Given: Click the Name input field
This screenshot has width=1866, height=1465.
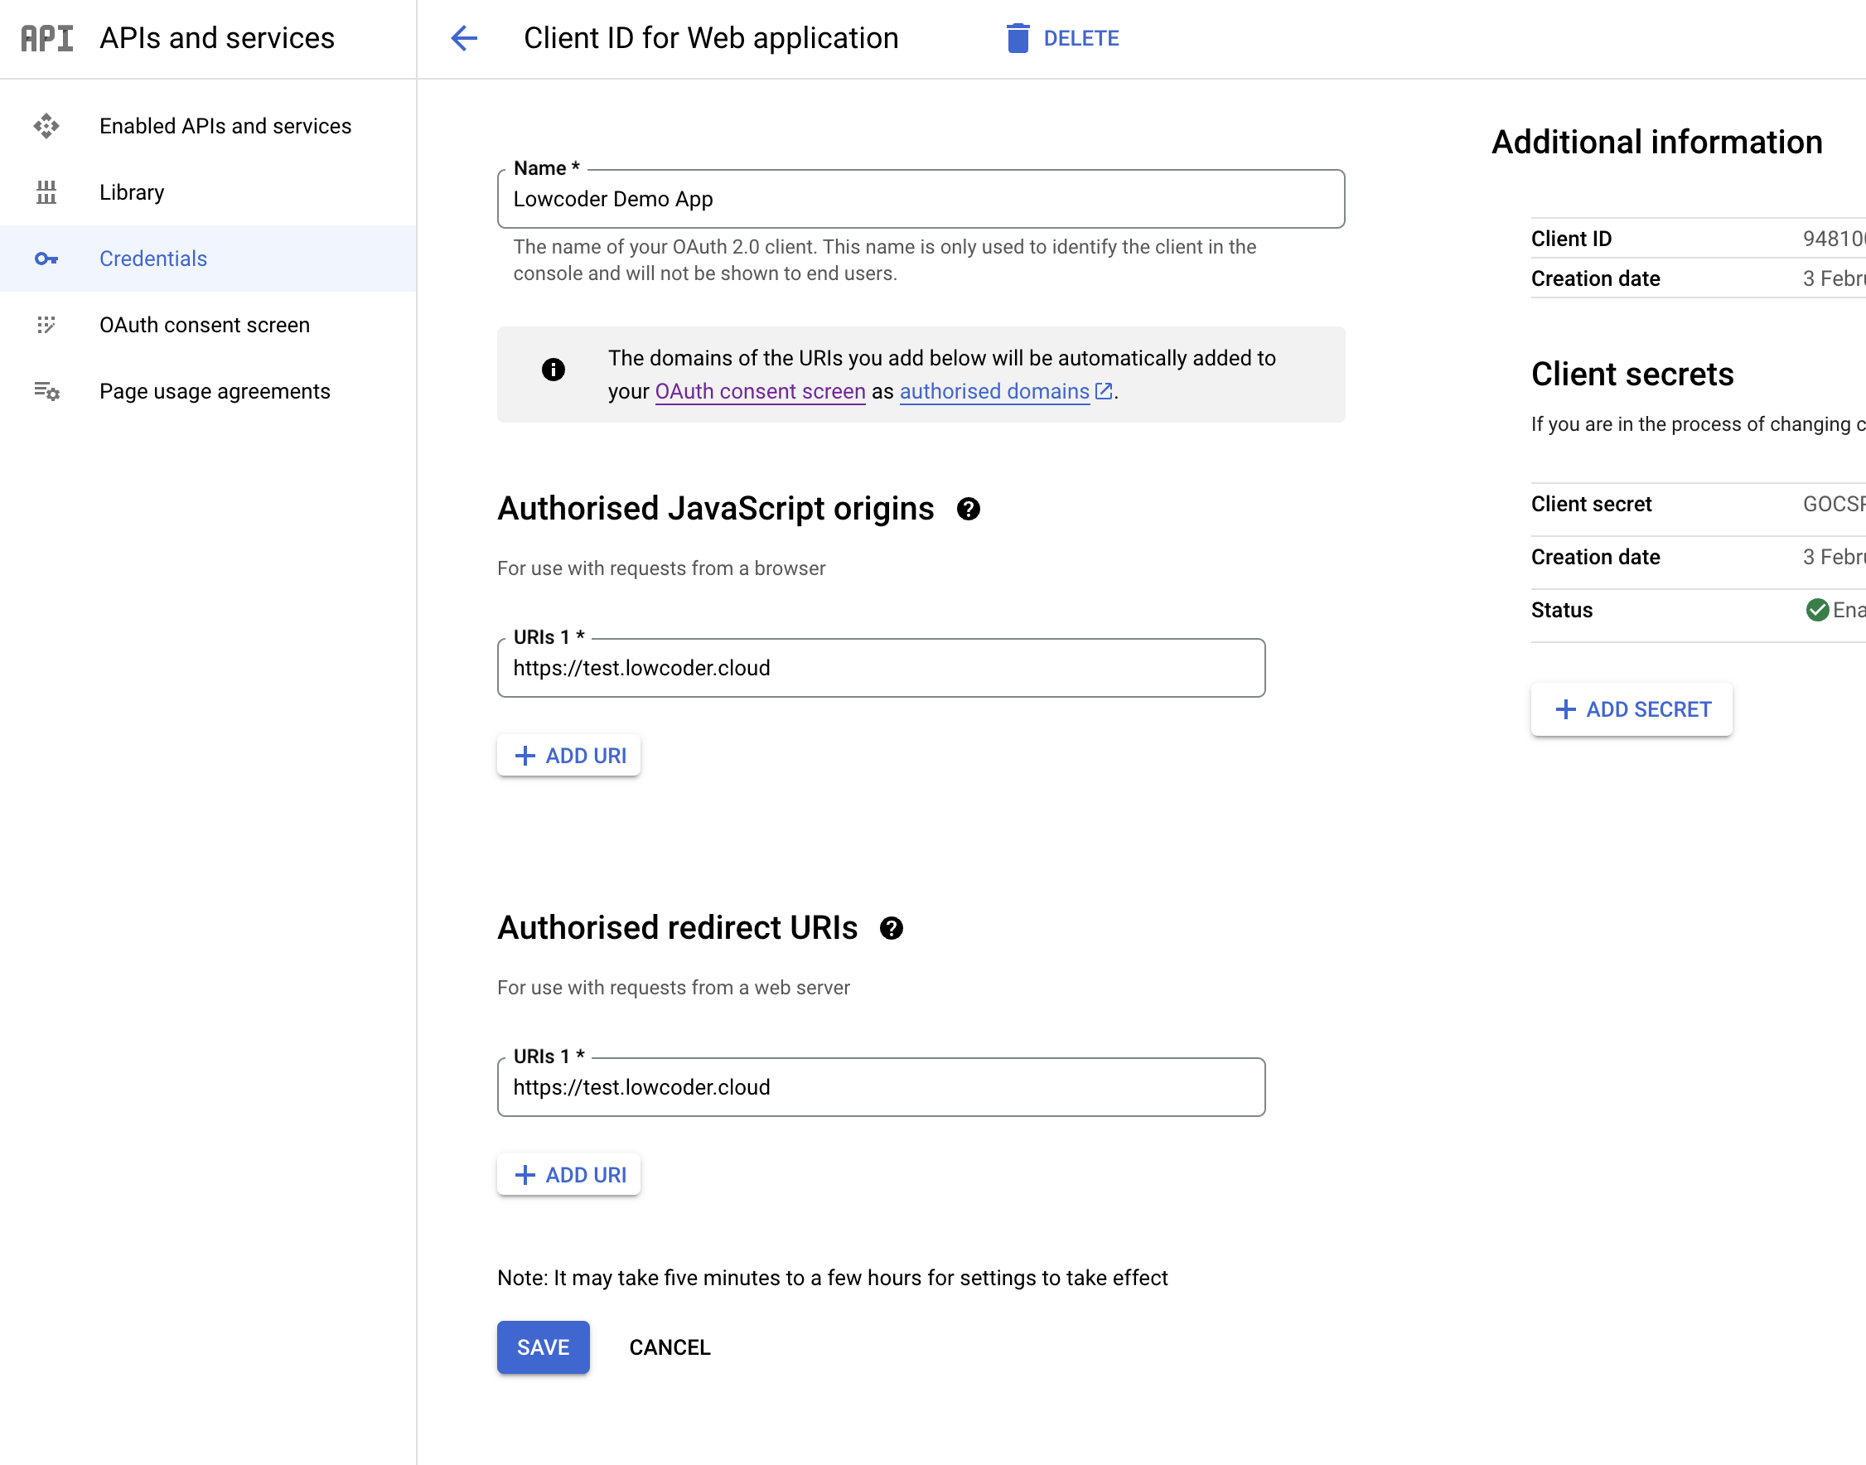Looking at the screenshot, I should (920, 199).
